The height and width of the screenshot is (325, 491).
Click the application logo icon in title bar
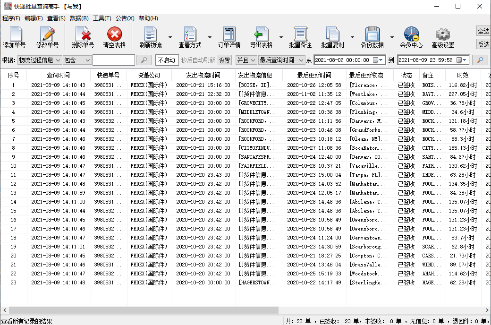8,6
